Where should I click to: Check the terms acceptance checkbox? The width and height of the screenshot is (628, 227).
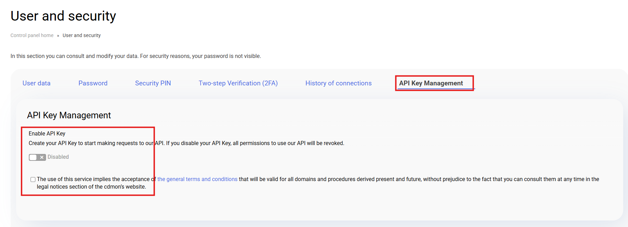[33, 179]
